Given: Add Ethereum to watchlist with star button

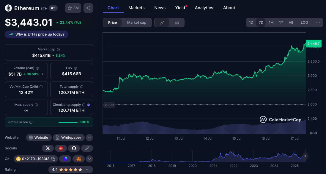Looking at the screenshot, I should [73, 8].
